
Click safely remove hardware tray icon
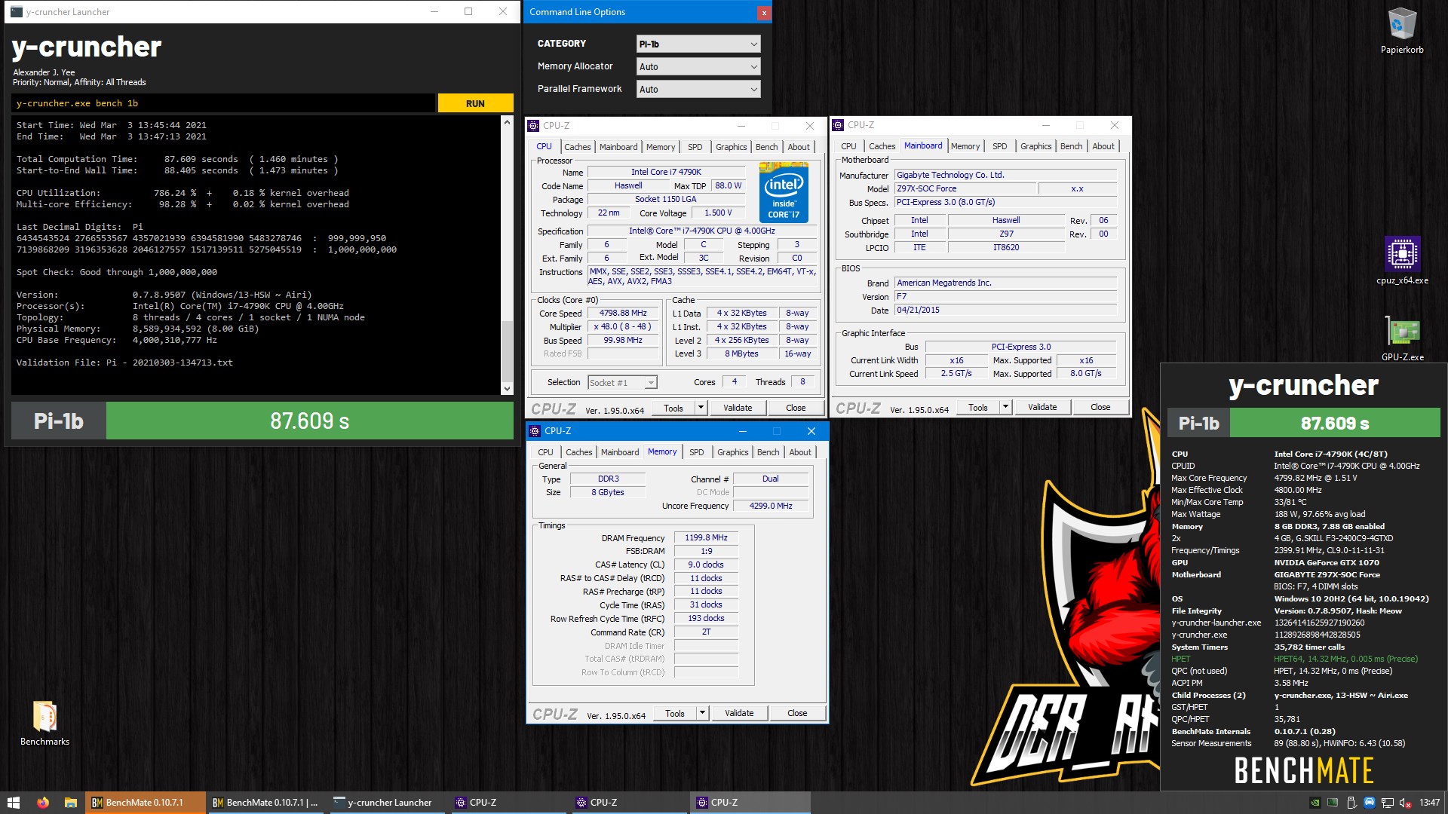point(1351,803)
